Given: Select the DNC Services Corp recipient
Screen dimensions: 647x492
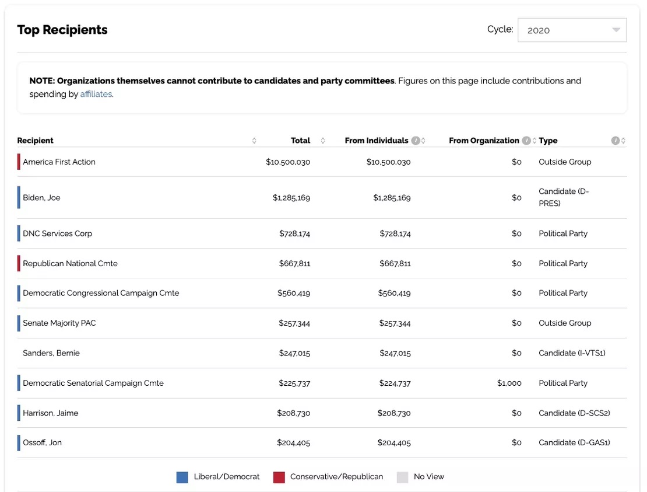Looking at the screenshot, I should pos(57,233).
